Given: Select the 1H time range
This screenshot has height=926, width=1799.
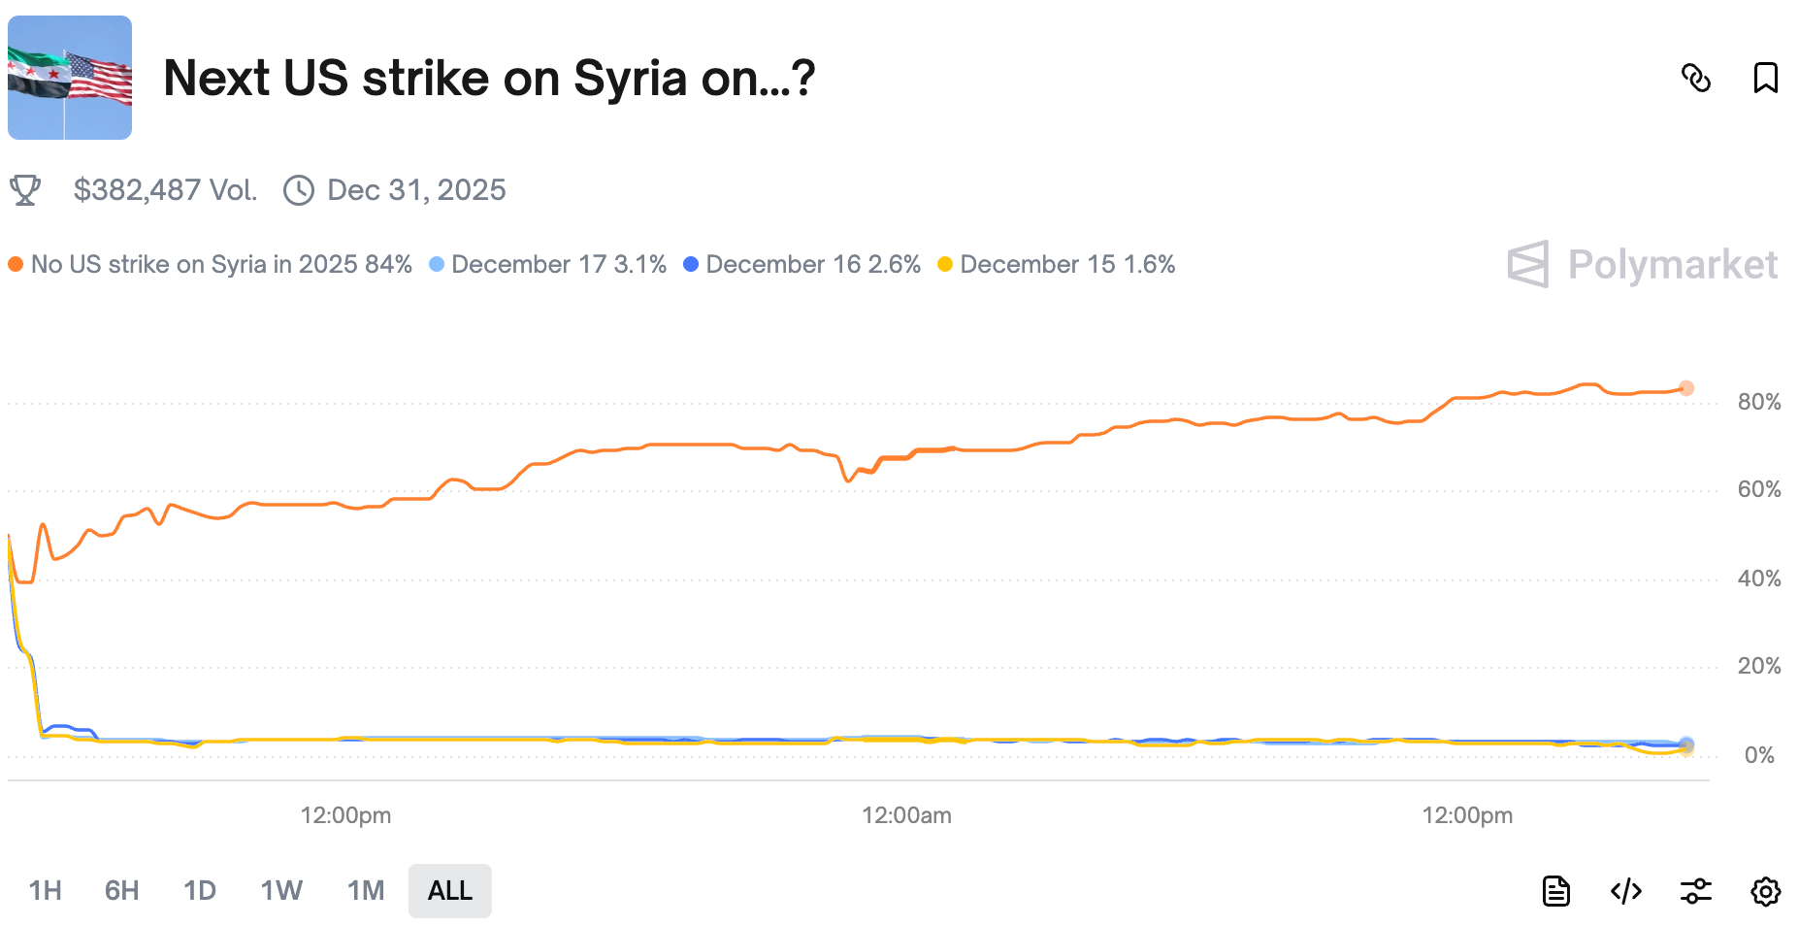Looking at the screenshot, I should (46, 890).
